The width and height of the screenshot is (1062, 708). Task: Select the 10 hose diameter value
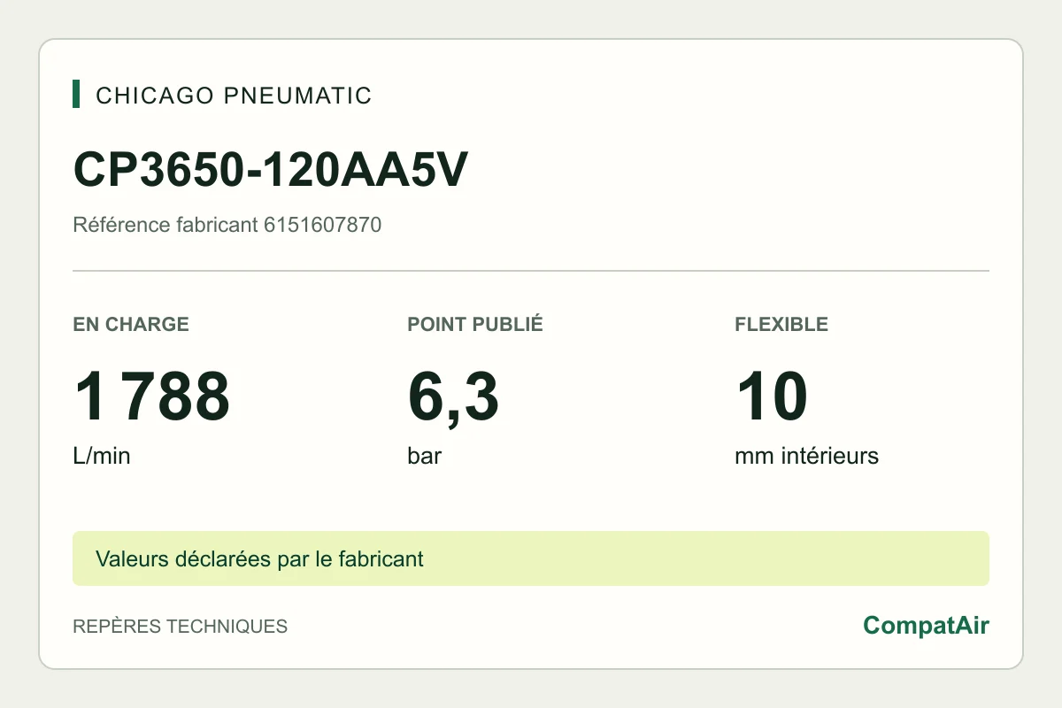[x=771, y=396]
